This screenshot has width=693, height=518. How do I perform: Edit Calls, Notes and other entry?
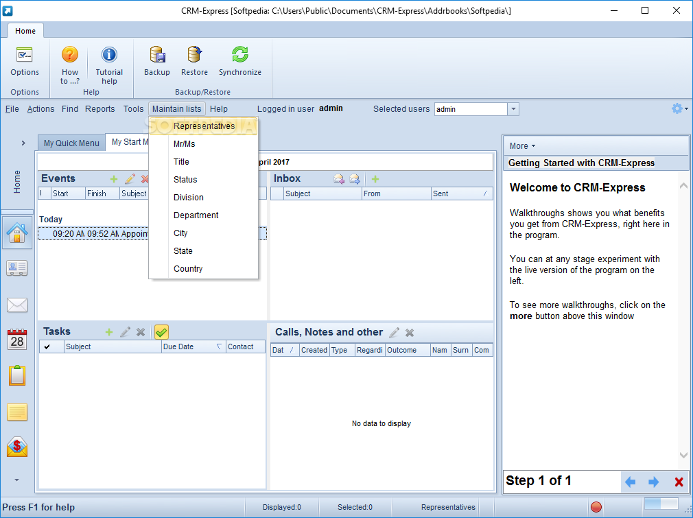tap(395, 332)
